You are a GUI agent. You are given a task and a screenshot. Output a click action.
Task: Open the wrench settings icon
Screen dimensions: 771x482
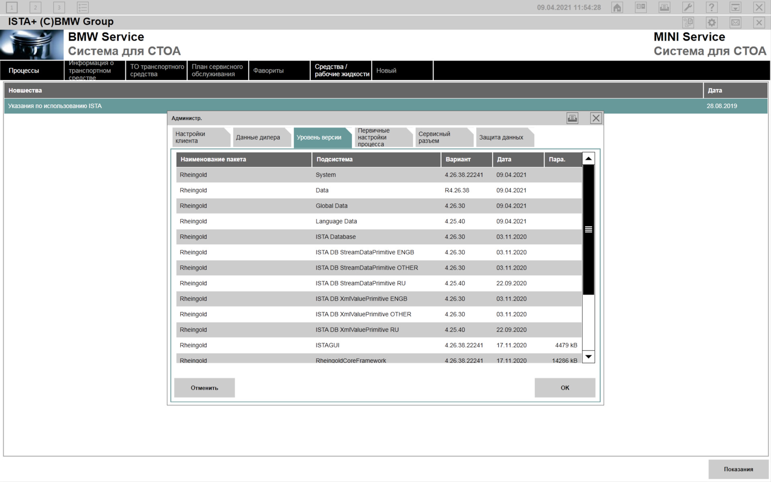click(x=688, y=7)
